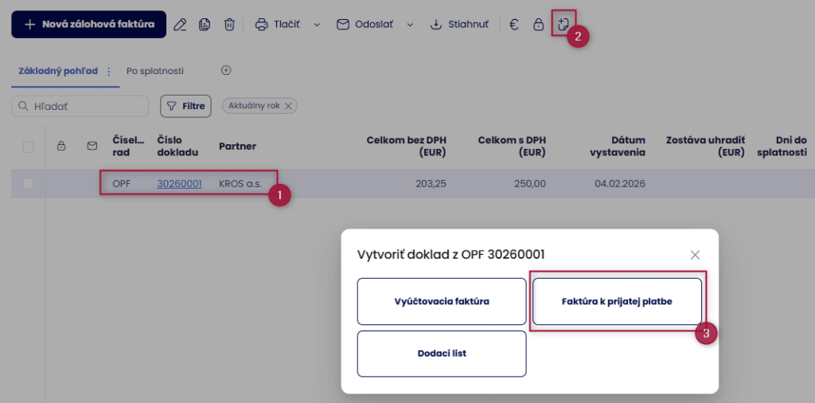Open the Filtre filter options

(x=185, y=106)
